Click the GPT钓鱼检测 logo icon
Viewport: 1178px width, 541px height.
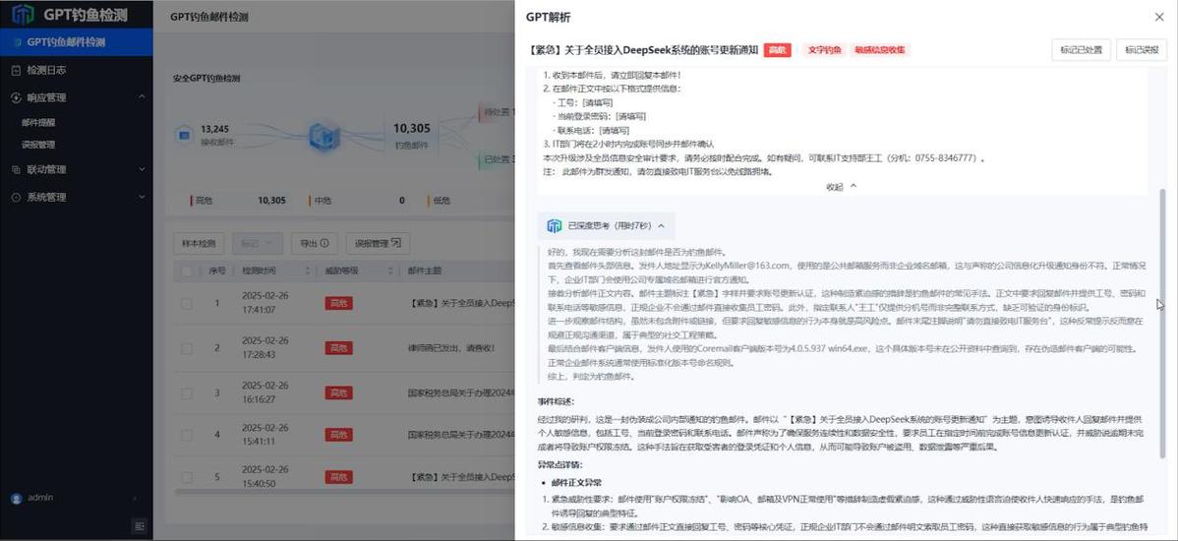tap(23, 14)
